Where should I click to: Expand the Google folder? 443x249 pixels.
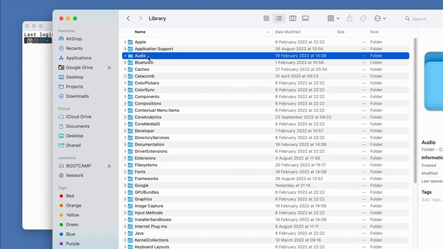click(x=125, y=185)
